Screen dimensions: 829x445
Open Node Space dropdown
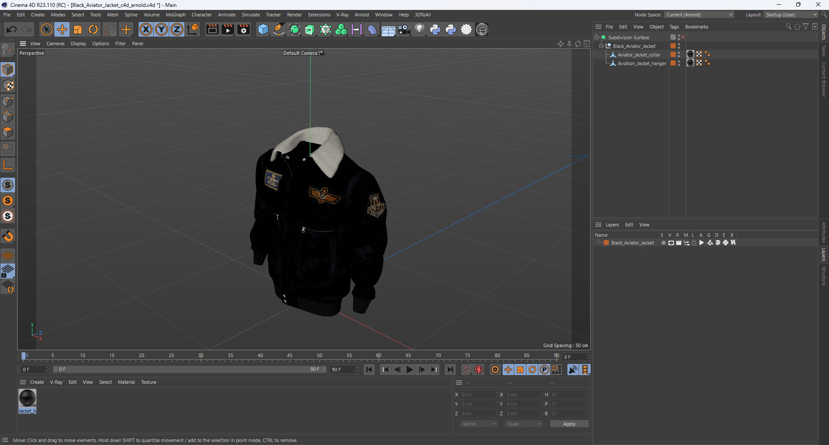(699, 15)
